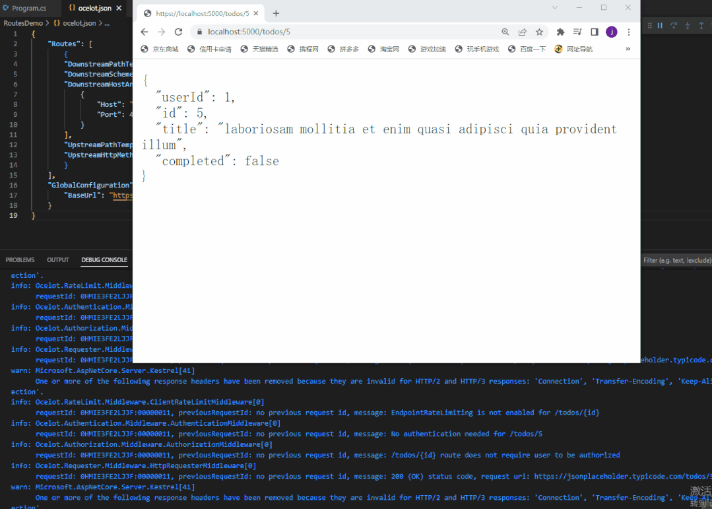Bookmark this tab with the star
This screenshot has height=509, width=712.
point(539,32)
